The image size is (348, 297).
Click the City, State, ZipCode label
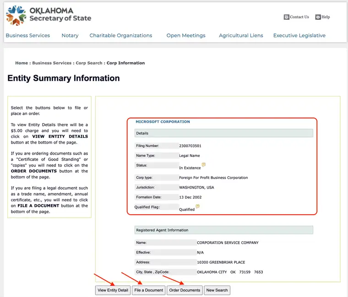tap(152, 272)
